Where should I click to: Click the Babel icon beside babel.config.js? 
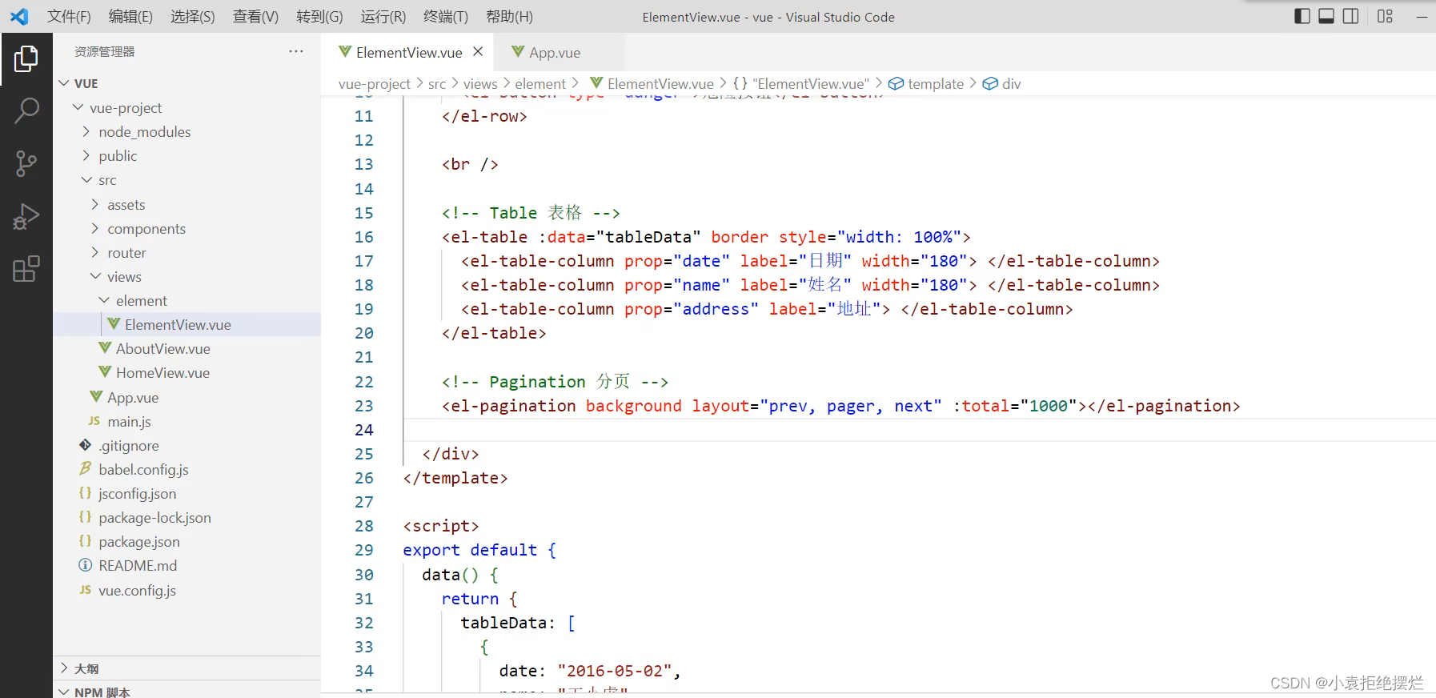click(86, 469)
